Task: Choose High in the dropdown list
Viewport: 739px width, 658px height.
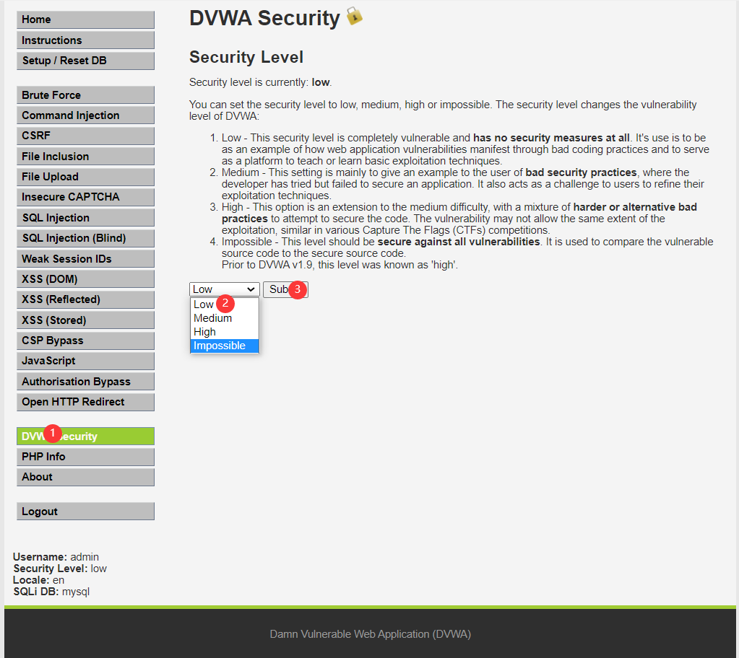Action: tap(225, 332)
